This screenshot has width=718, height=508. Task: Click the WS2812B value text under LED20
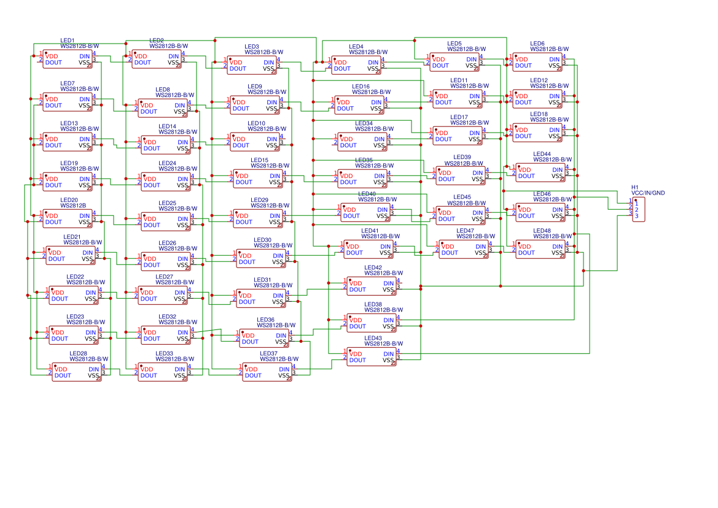click(x=73, y=206)
